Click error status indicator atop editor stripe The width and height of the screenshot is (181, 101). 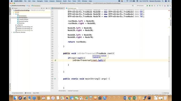[169, 10]
